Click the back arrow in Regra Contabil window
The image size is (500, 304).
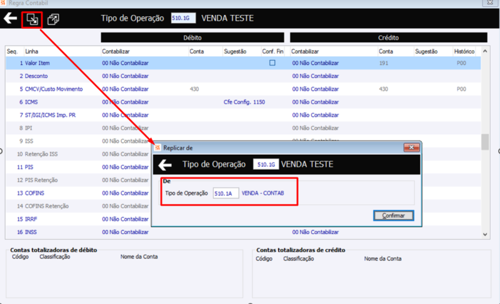[10, 18]
